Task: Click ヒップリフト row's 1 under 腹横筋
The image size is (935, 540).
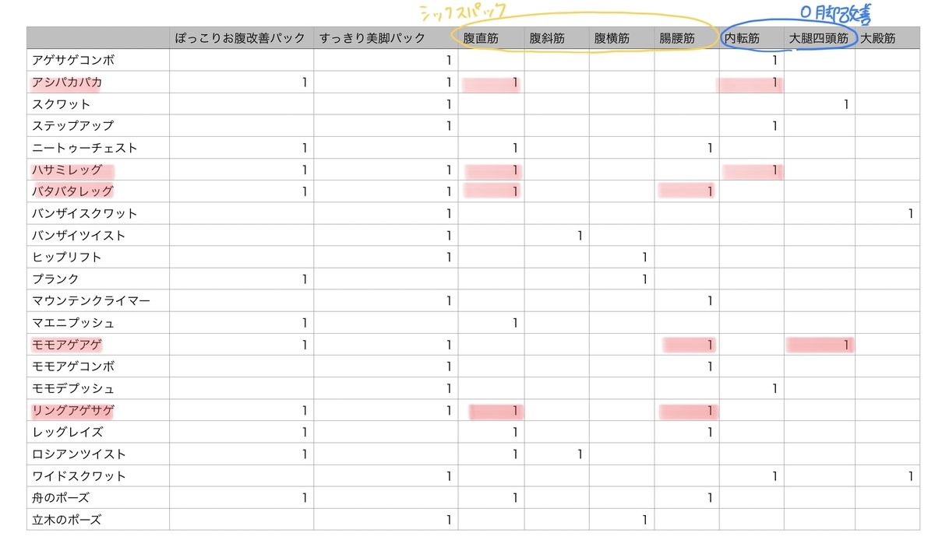Action: click(645, 257)
